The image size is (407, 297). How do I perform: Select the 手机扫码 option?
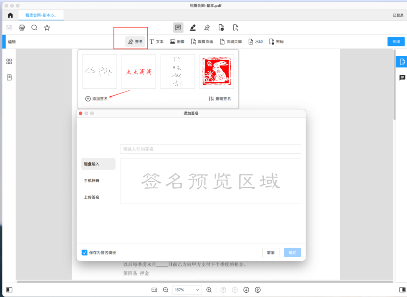click(x=92, y=181)
